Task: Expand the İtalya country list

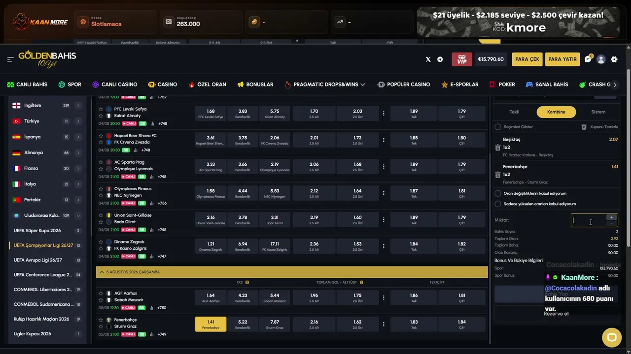Action: pos(78,184)
